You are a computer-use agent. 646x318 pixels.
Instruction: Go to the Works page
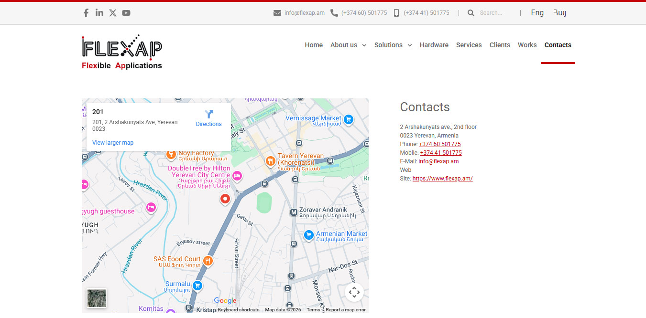click(x=527, y=45)
